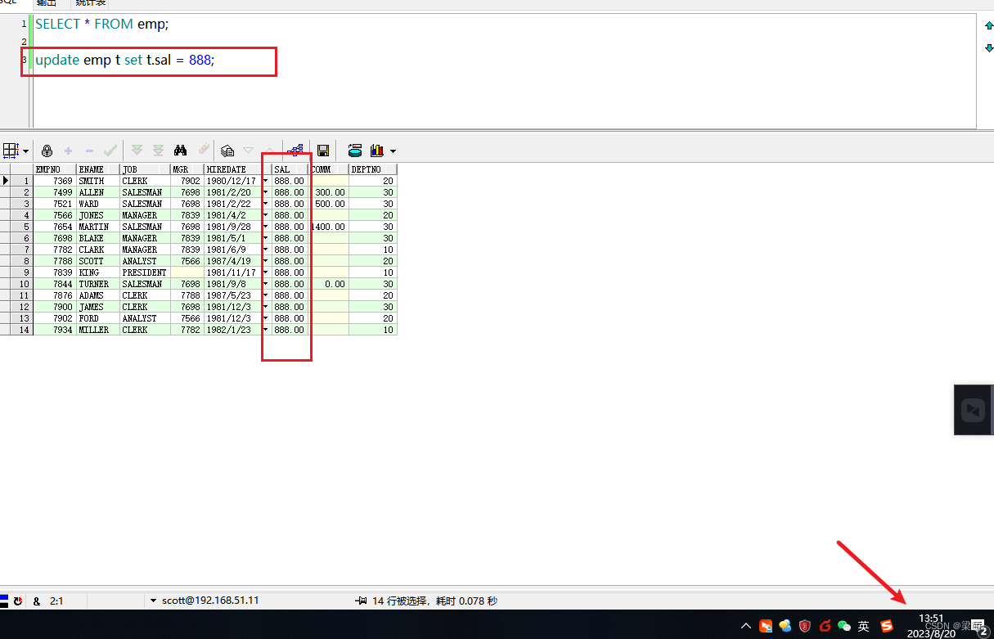Open date dropdown for SMITH's hire date
Screen dimensions: 994x639
point(265,181)
